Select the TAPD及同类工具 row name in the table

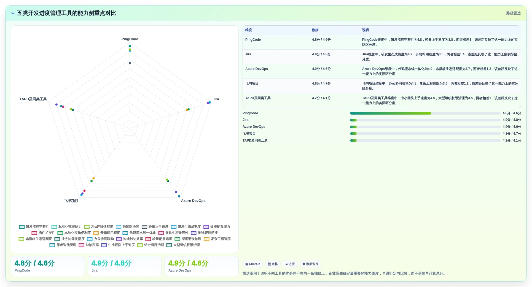(258, 98)
